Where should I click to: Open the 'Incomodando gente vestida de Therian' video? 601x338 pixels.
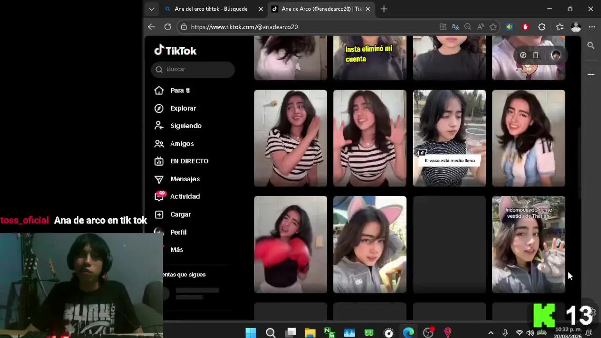[529, 245]
